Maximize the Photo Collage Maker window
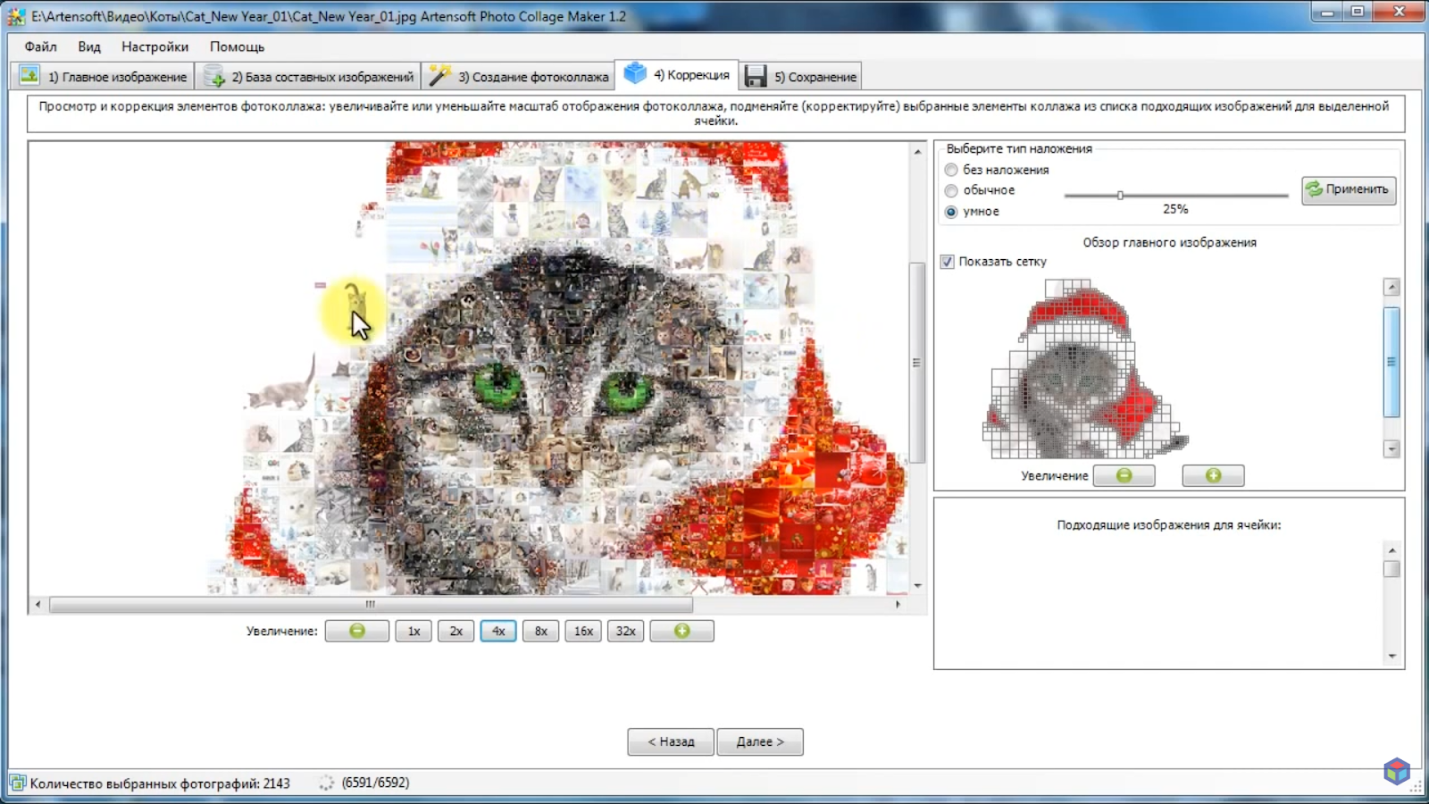The height and width of the screenshot is (804, 1429). tap(1358, 13)
